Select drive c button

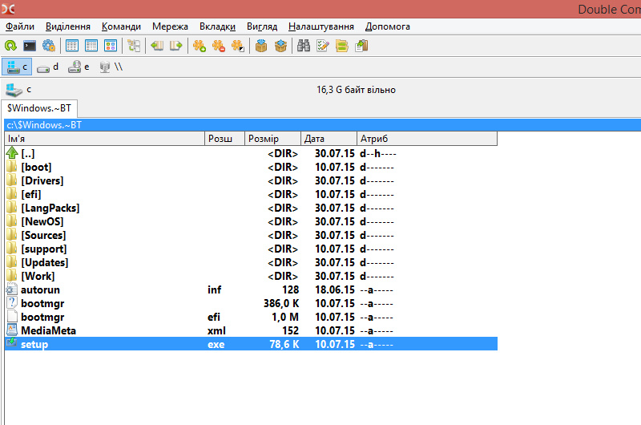(x=17, y=67)
